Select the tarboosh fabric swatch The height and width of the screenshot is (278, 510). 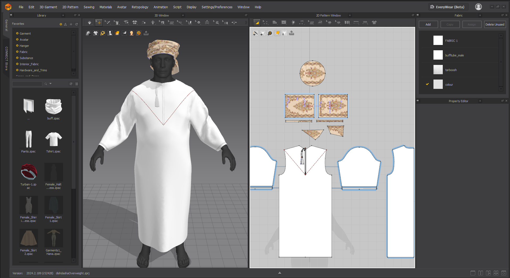438,70
